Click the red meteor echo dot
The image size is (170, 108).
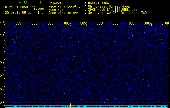point(71,38)
